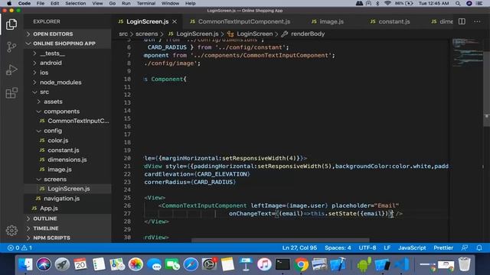Switch to the constant.js tab
The height and width of the screenshot is (275, 490).
390,21
